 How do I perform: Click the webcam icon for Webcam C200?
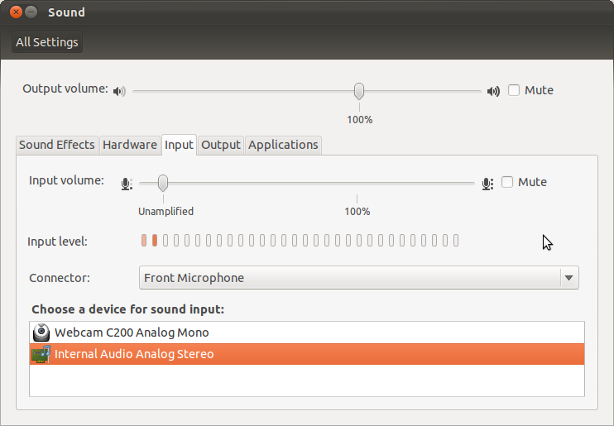click(x=41, y=333)
